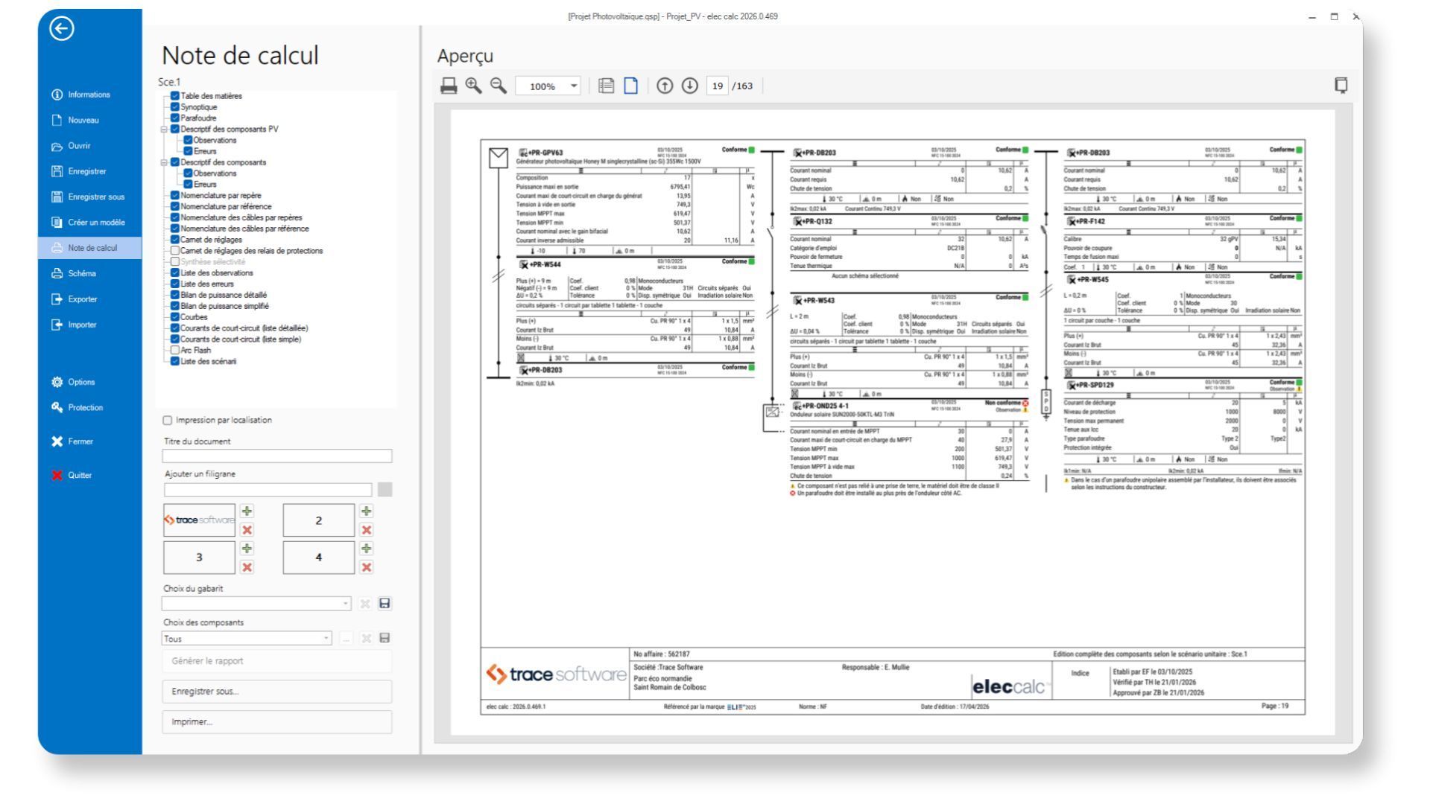Uncheck Table des matières

pyautogui.click(x=175, y=96)
